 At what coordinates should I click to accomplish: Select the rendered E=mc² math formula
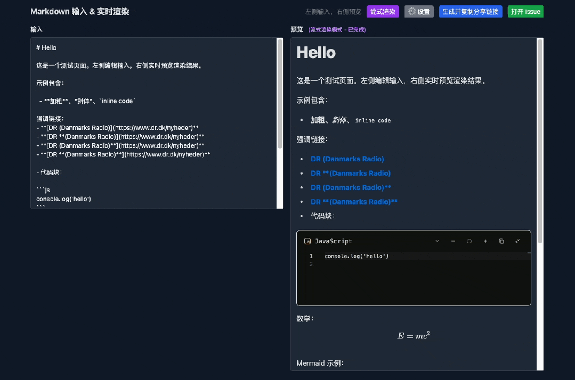[x=414, y=335]
